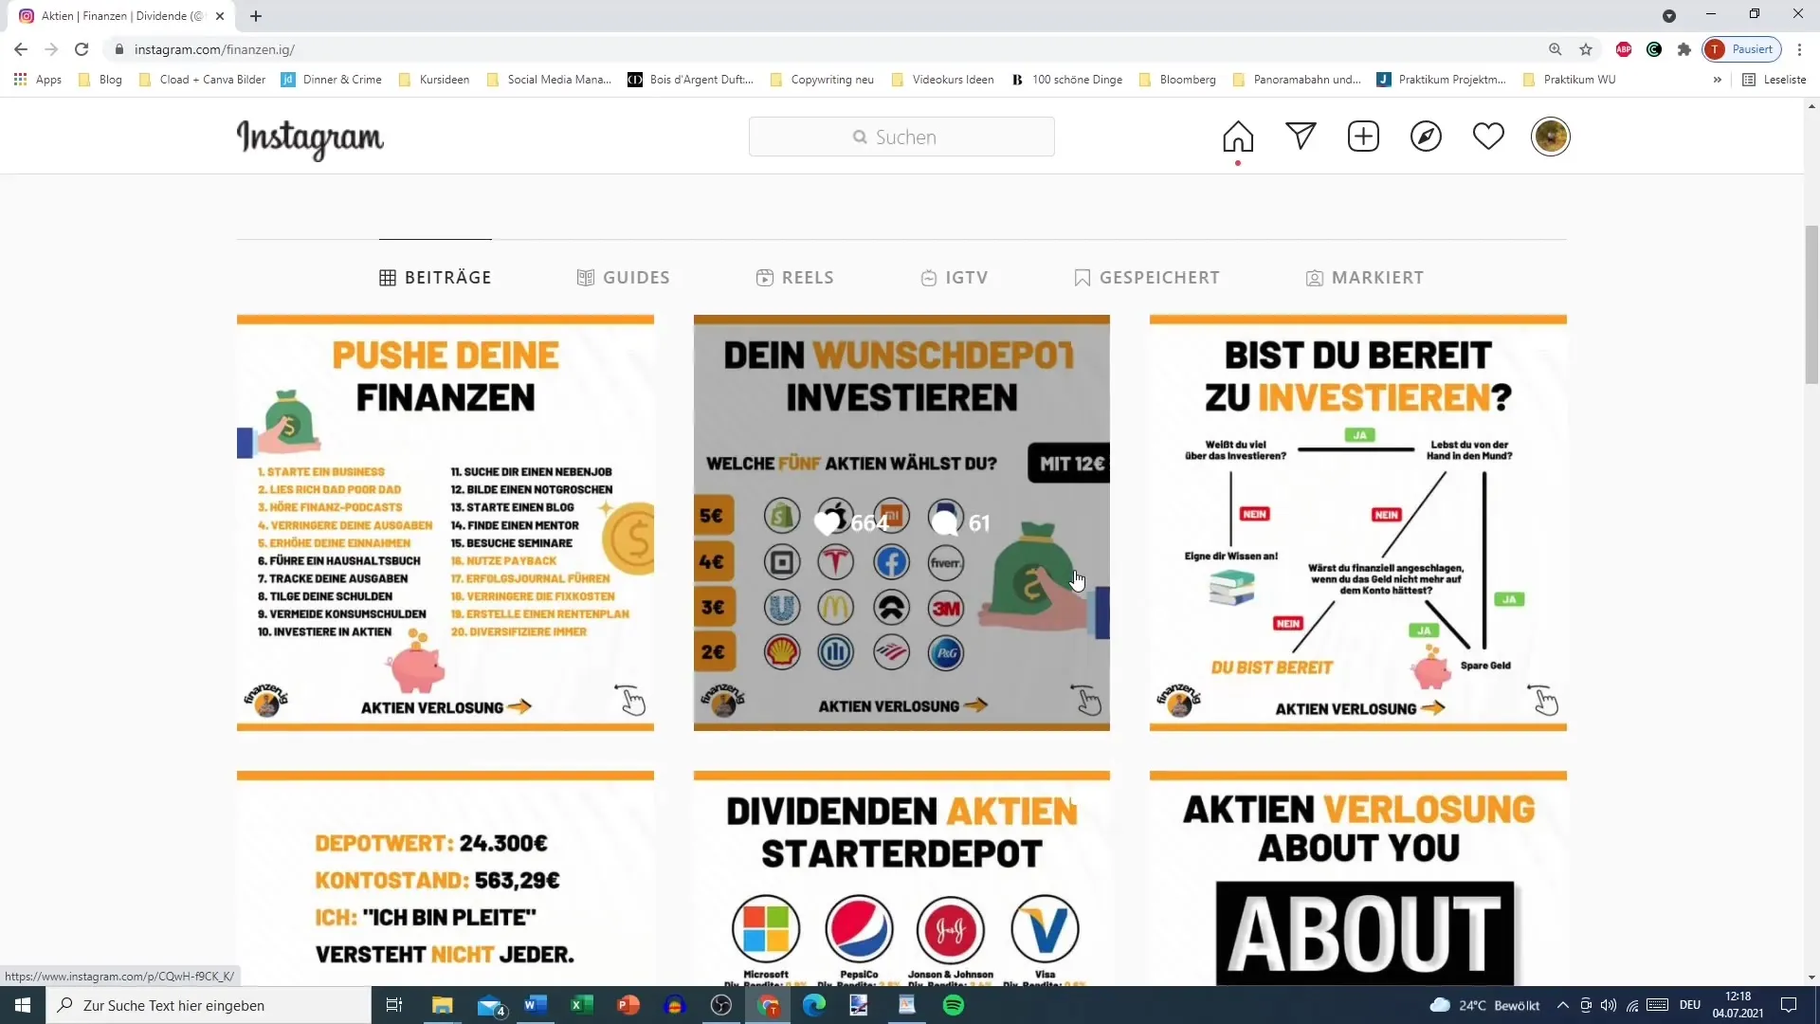
Task: Switch to the Guides tab
Action: tap(623, 278)
